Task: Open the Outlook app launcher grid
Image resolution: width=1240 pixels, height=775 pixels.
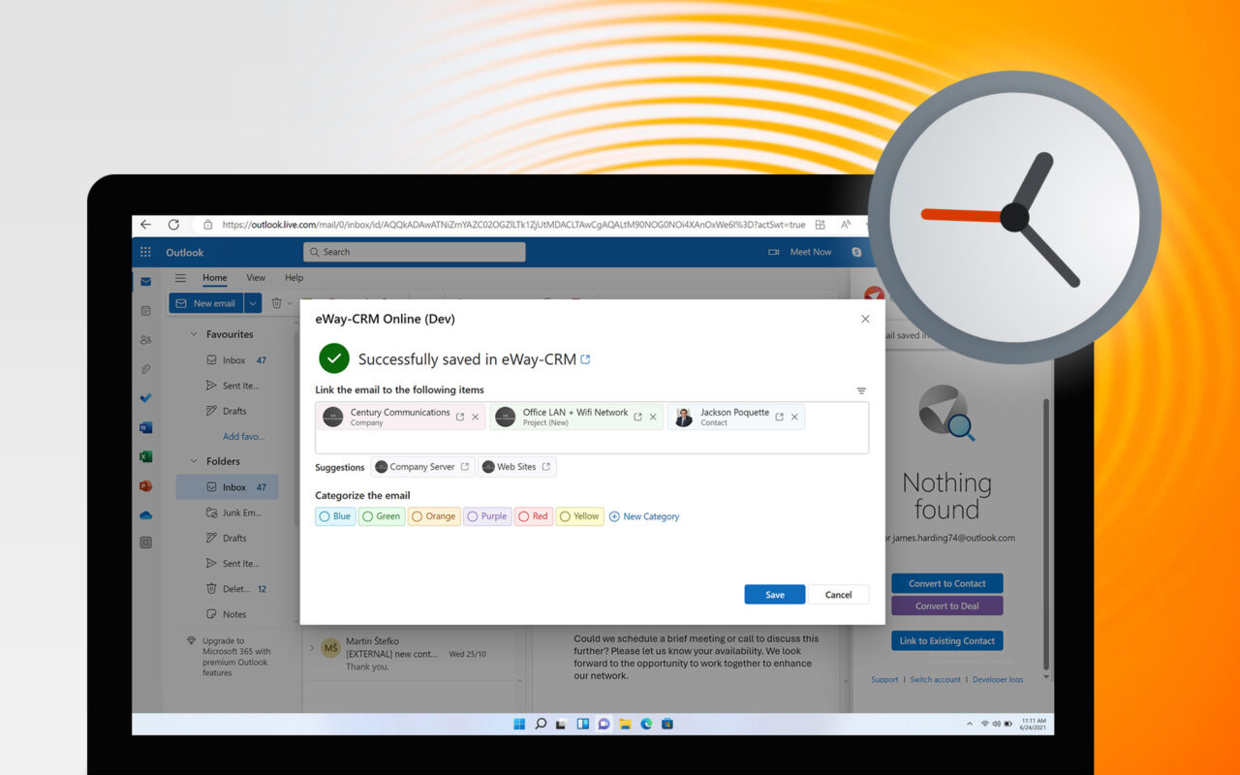Action: coord(145,252)
